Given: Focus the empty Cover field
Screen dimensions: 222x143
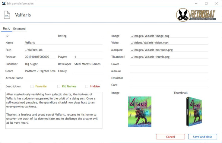Looking at the screenshot, I should pyautogui.click(x=169, y=64).
